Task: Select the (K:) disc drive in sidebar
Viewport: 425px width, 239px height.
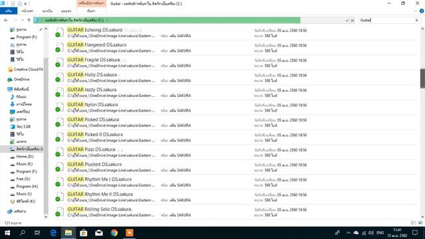Action: [x=23, y=201]
